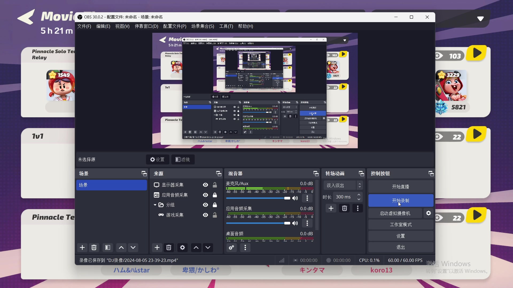Viewport: 513px width, 288px height.
Task: Collapse the 分组 group arrow
Action: (x=155, y=205)
